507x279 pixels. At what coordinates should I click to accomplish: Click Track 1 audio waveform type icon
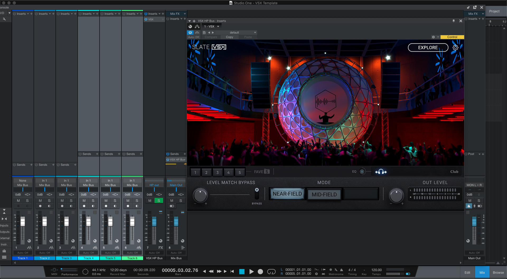pos(29,248)
